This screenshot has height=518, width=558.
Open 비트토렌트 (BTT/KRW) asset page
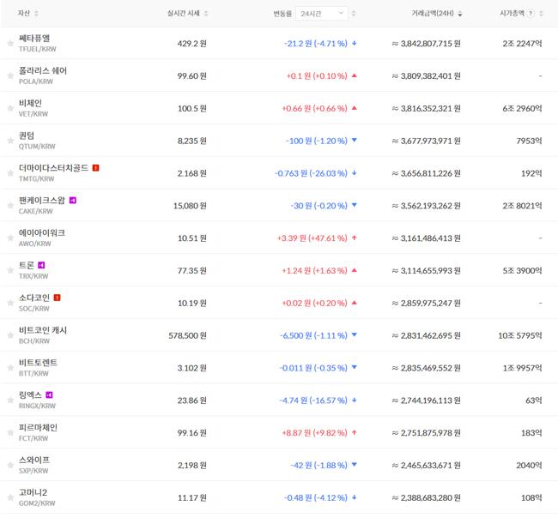[x=38, y=368]
